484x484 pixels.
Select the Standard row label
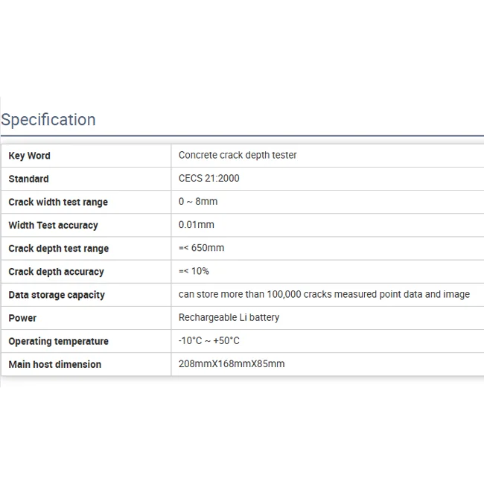(x=29, y=179)
